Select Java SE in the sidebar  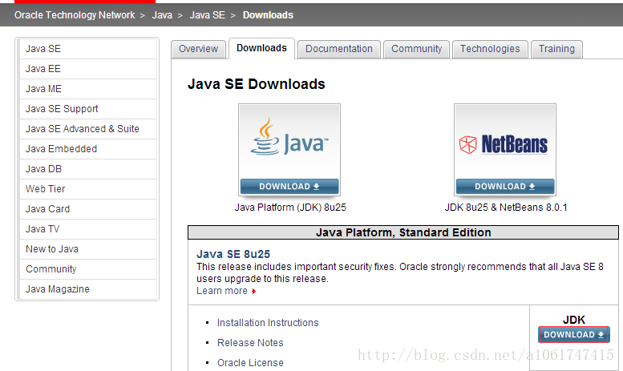pyautogui.click(x=88, y=49)
